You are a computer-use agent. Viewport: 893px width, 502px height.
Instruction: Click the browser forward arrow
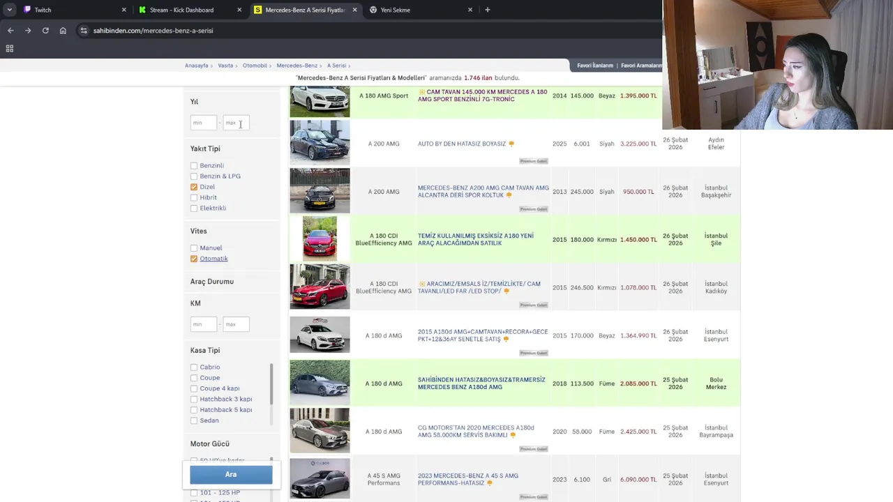(28, 31)
